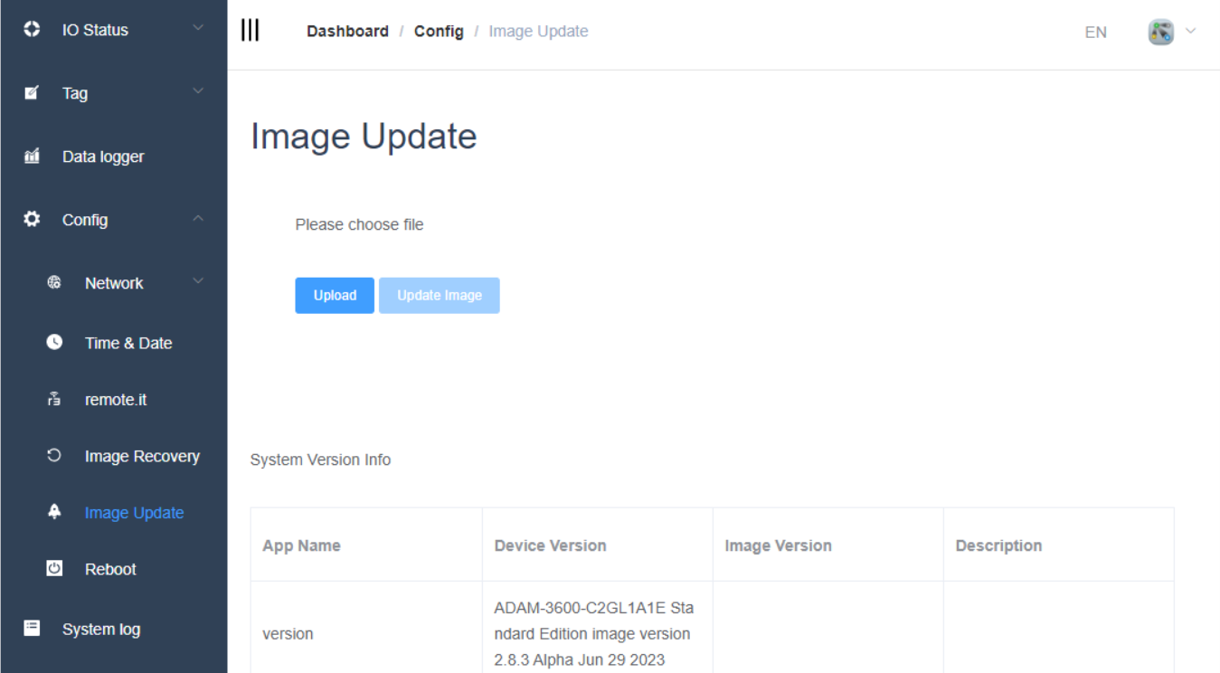Toggle sidebar with the hamburger bars icon
The image size is (1220, 673).
(x=250, y=31)
